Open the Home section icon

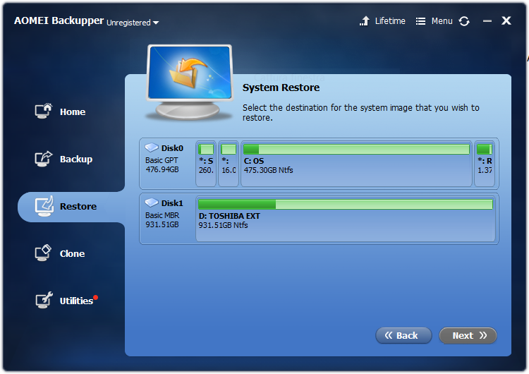pos(44,111)
